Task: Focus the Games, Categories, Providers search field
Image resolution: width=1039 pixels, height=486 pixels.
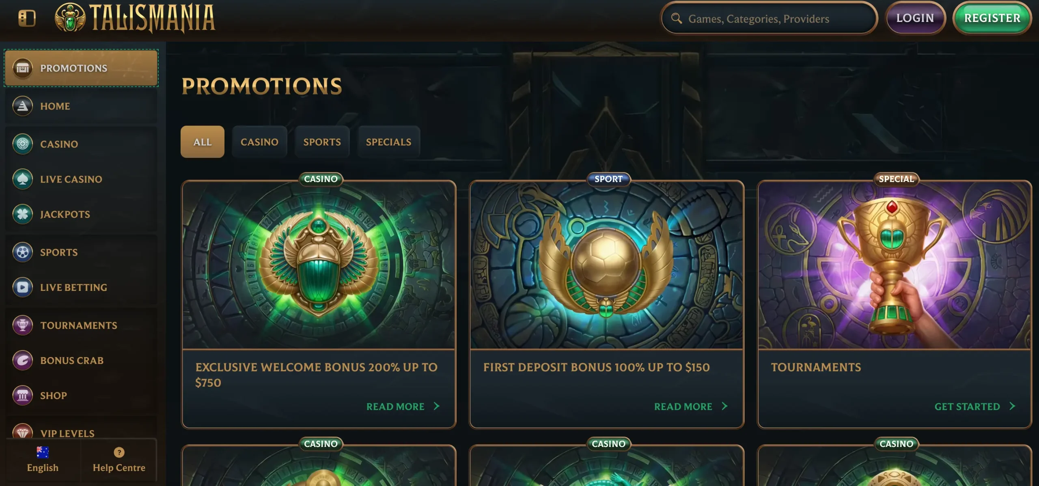Action: coord(769,18)
